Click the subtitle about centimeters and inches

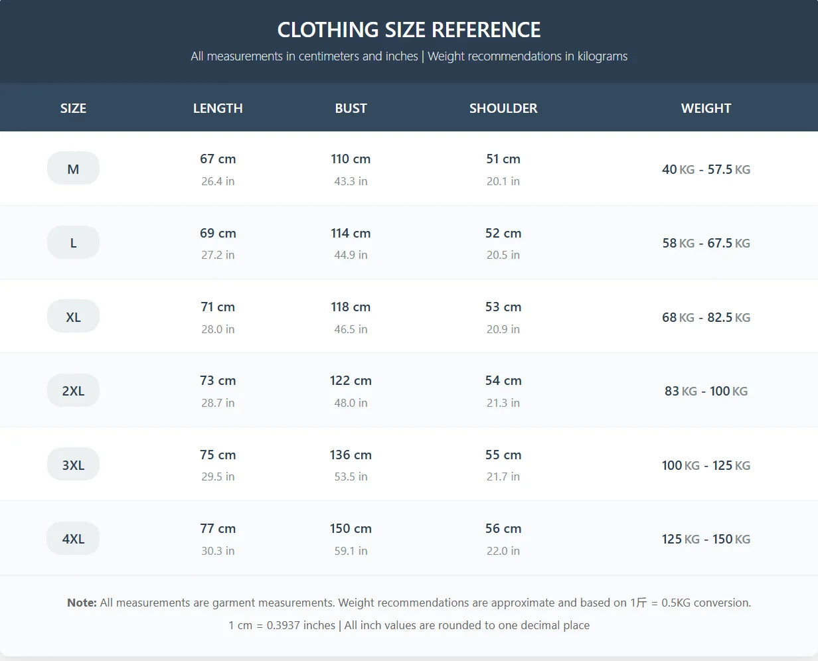click(x=409, y=56)
